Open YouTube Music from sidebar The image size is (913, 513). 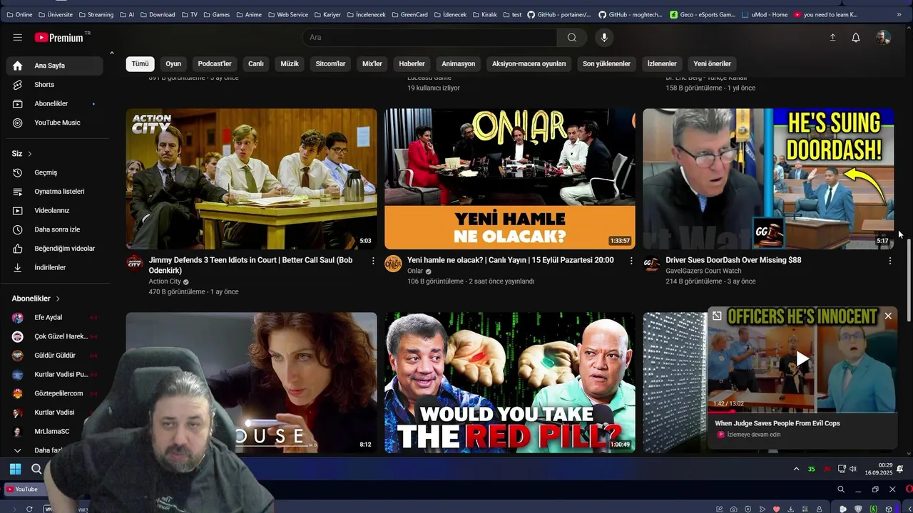pos(55,123)
